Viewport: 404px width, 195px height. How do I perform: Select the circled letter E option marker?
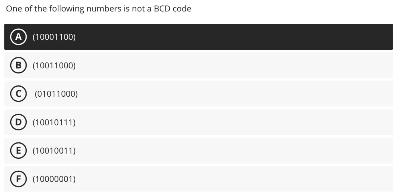(x=18, y=150)
